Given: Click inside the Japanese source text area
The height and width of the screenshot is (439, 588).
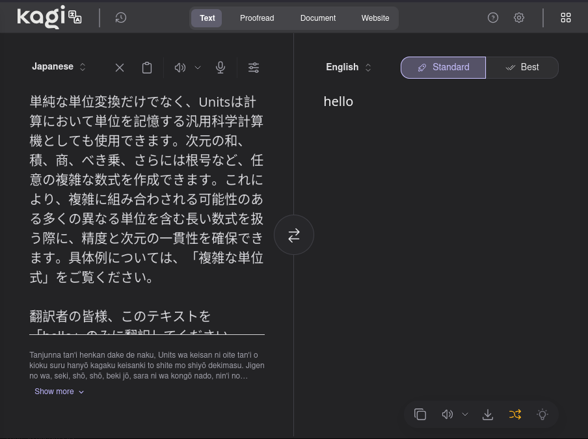Looking at the screenshot, I should 147,195.
